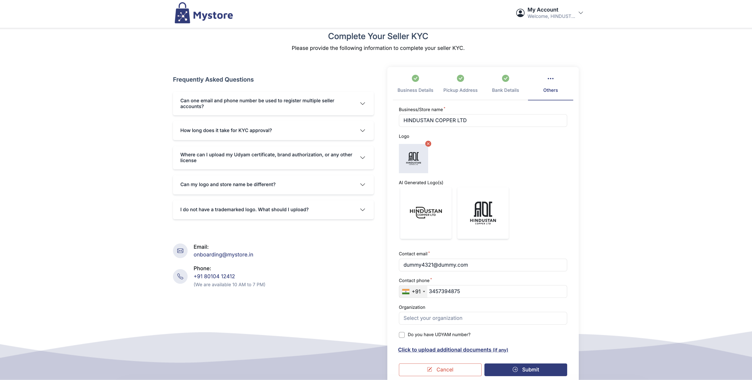Enable the UDYAM number checkbox
752x380 pixels.
[x=402, y=335]
